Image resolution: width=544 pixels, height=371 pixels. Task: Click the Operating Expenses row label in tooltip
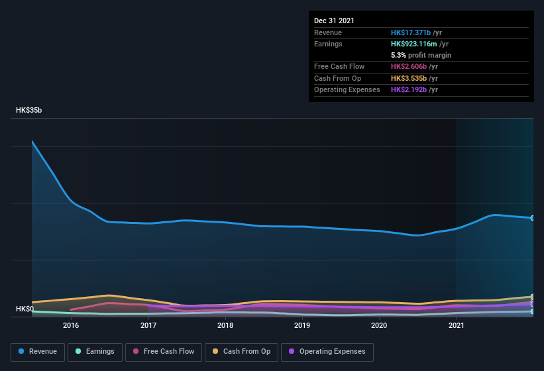347,90
